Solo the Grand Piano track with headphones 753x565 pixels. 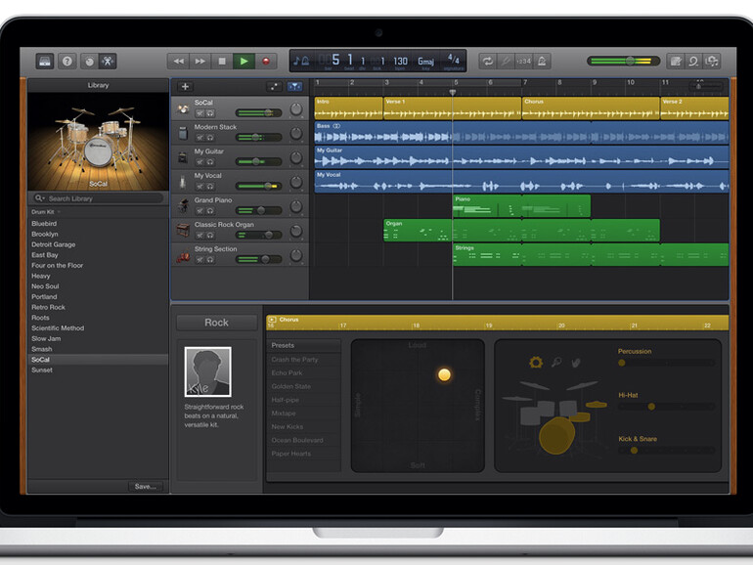click(209, 211)
